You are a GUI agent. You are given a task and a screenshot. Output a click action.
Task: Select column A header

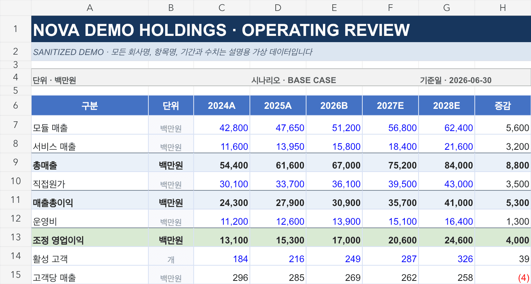(90, 8)
